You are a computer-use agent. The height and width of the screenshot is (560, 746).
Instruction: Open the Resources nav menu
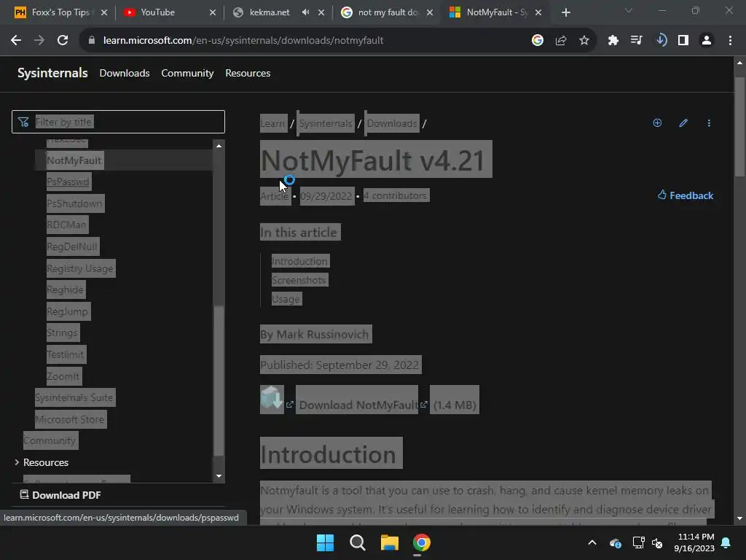248,73
